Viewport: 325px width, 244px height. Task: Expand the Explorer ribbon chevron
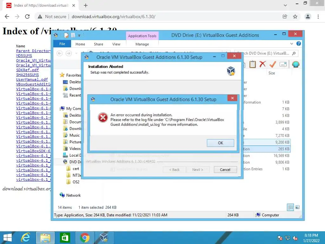292,44
